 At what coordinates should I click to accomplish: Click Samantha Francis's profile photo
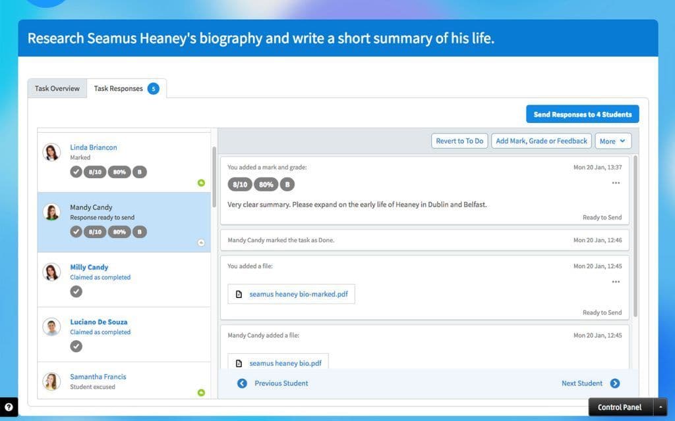click(x=51, y=382)
